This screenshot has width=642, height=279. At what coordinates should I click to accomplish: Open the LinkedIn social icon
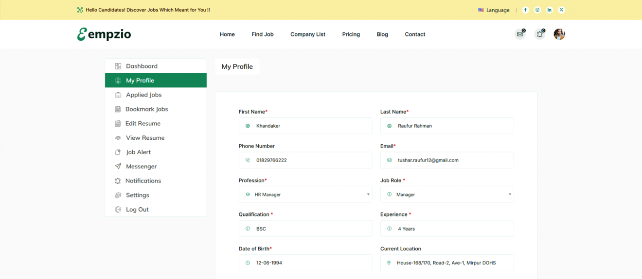[x=550, y=10]
